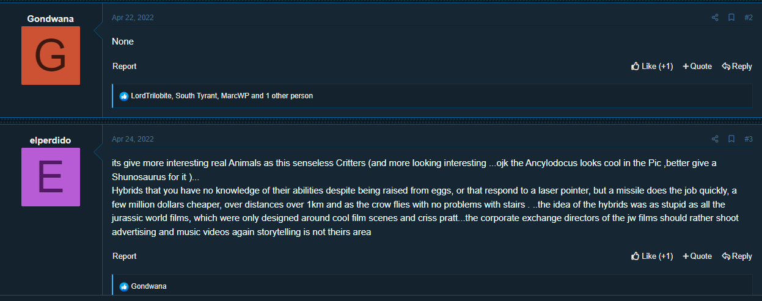Screen dimensions: 762x301
Task: Bookmark Gondwana's post #2
Action: tap(731, 18)
